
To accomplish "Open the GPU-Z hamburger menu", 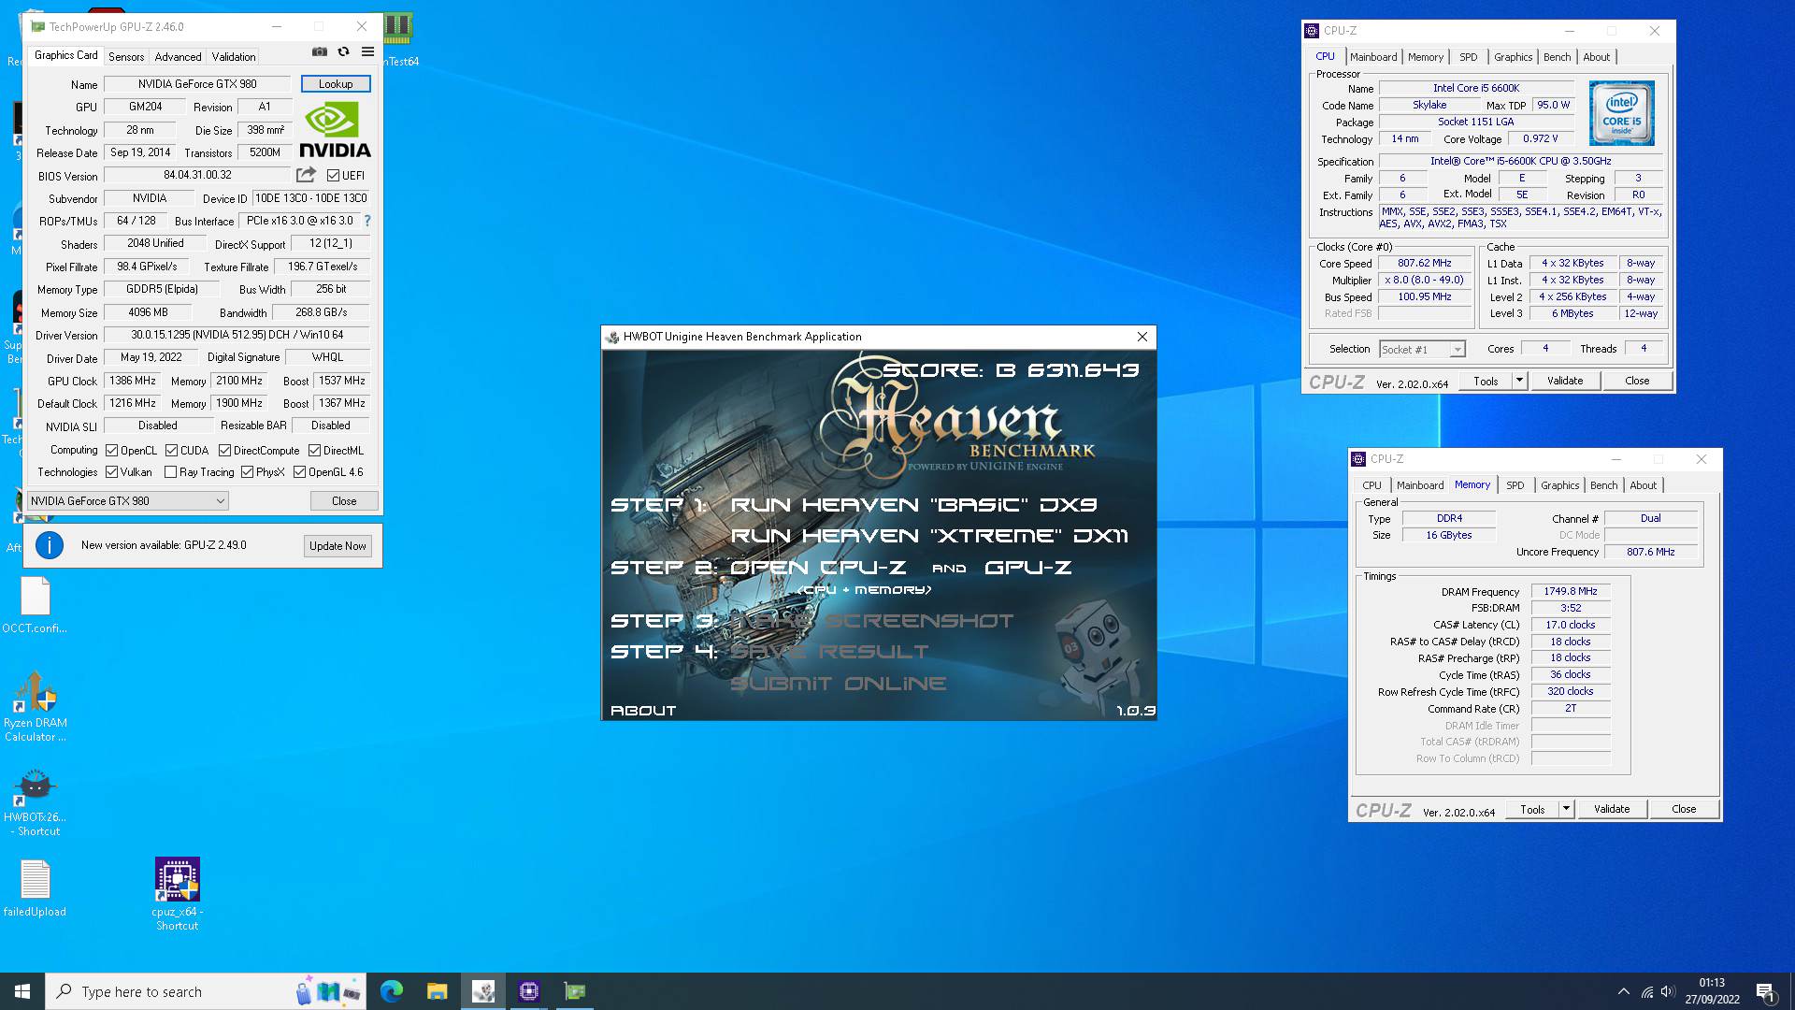I will coord(367,52).
